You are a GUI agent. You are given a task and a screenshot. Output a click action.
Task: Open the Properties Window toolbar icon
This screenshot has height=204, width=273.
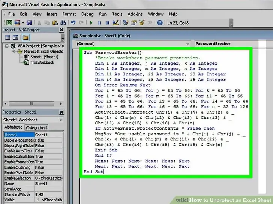[x=133, y=23]
